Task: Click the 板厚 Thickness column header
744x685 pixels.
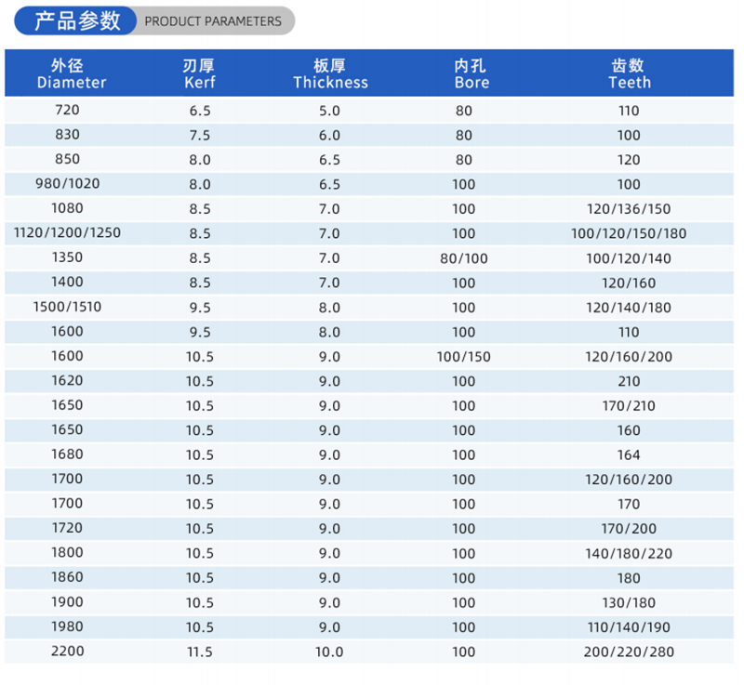Action: point(330,73)
